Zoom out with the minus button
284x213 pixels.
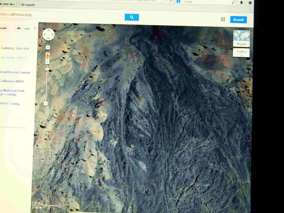[x=46, y=104]
